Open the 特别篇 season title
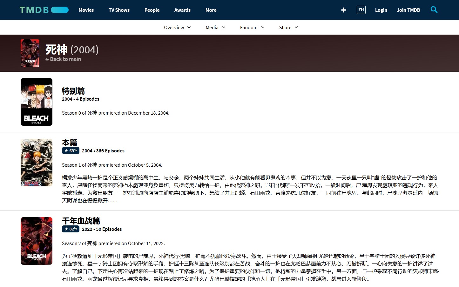This screenshot has width=459, height=287. [x=73, y=91]
